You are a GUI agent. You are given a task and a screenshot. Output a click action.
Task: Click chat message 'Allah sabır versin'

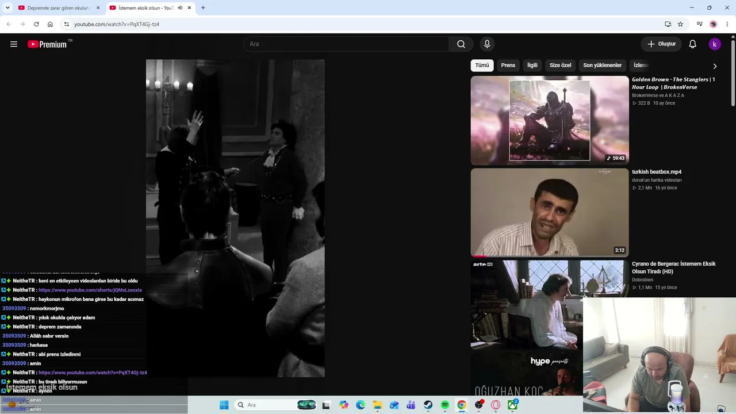point(49,336)
